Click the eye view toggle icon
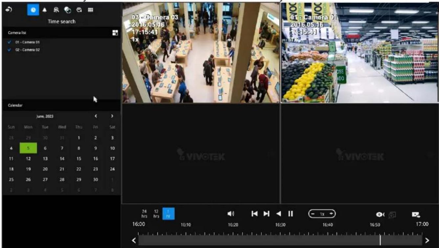 (380, 214)
